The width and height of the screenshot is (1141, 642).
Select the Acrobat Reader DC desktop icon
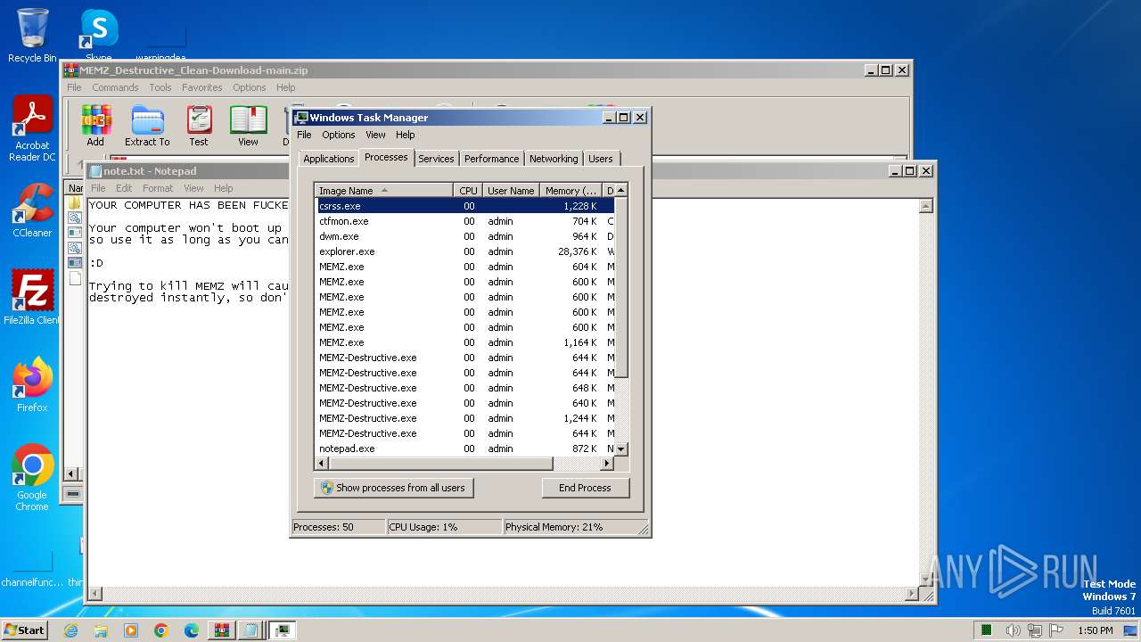(x=32, y=129)
